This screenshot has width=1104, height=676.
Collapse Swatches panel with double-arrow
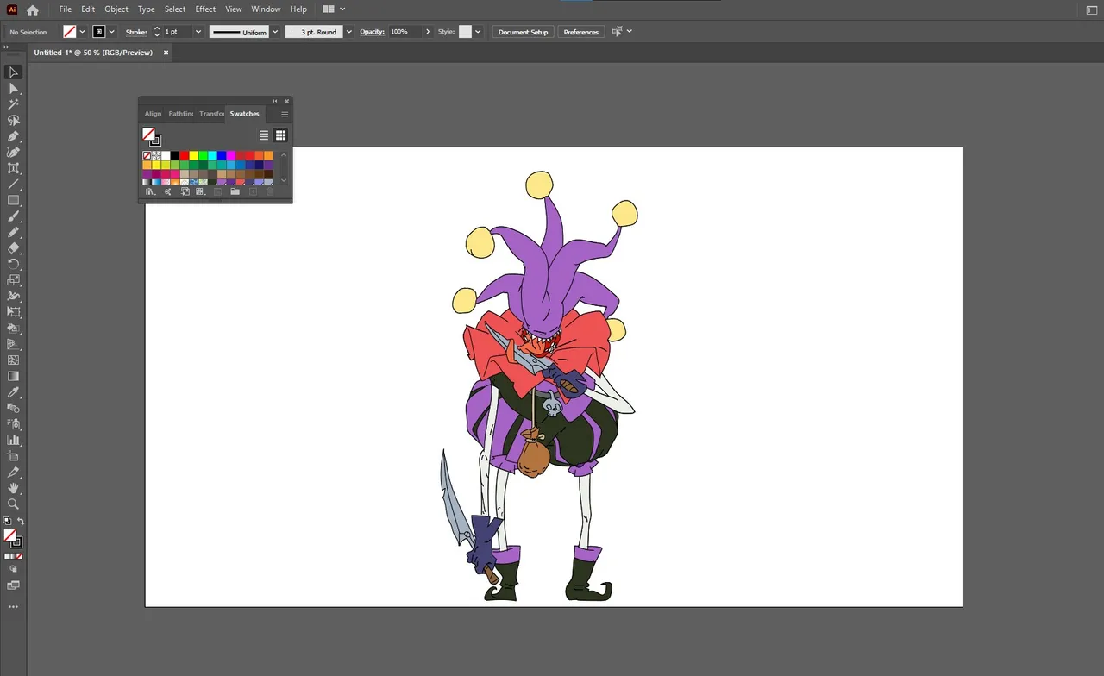point(275,101)
